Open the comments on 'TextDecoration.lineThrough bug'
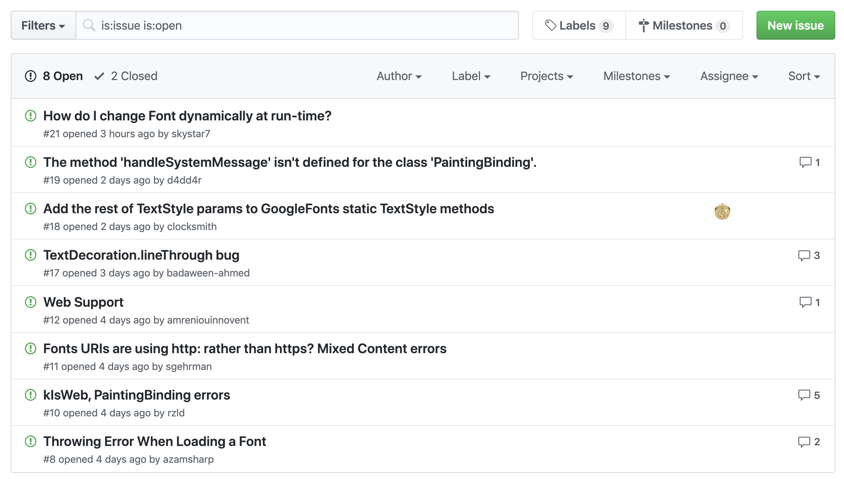Screen dimensions: 844x485 click(808, 255)
